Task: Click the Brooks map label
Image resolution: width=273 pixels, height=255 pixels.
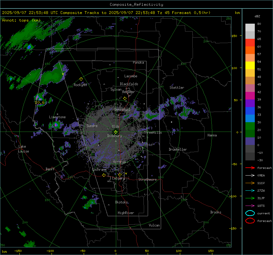Action: (216, 212)
